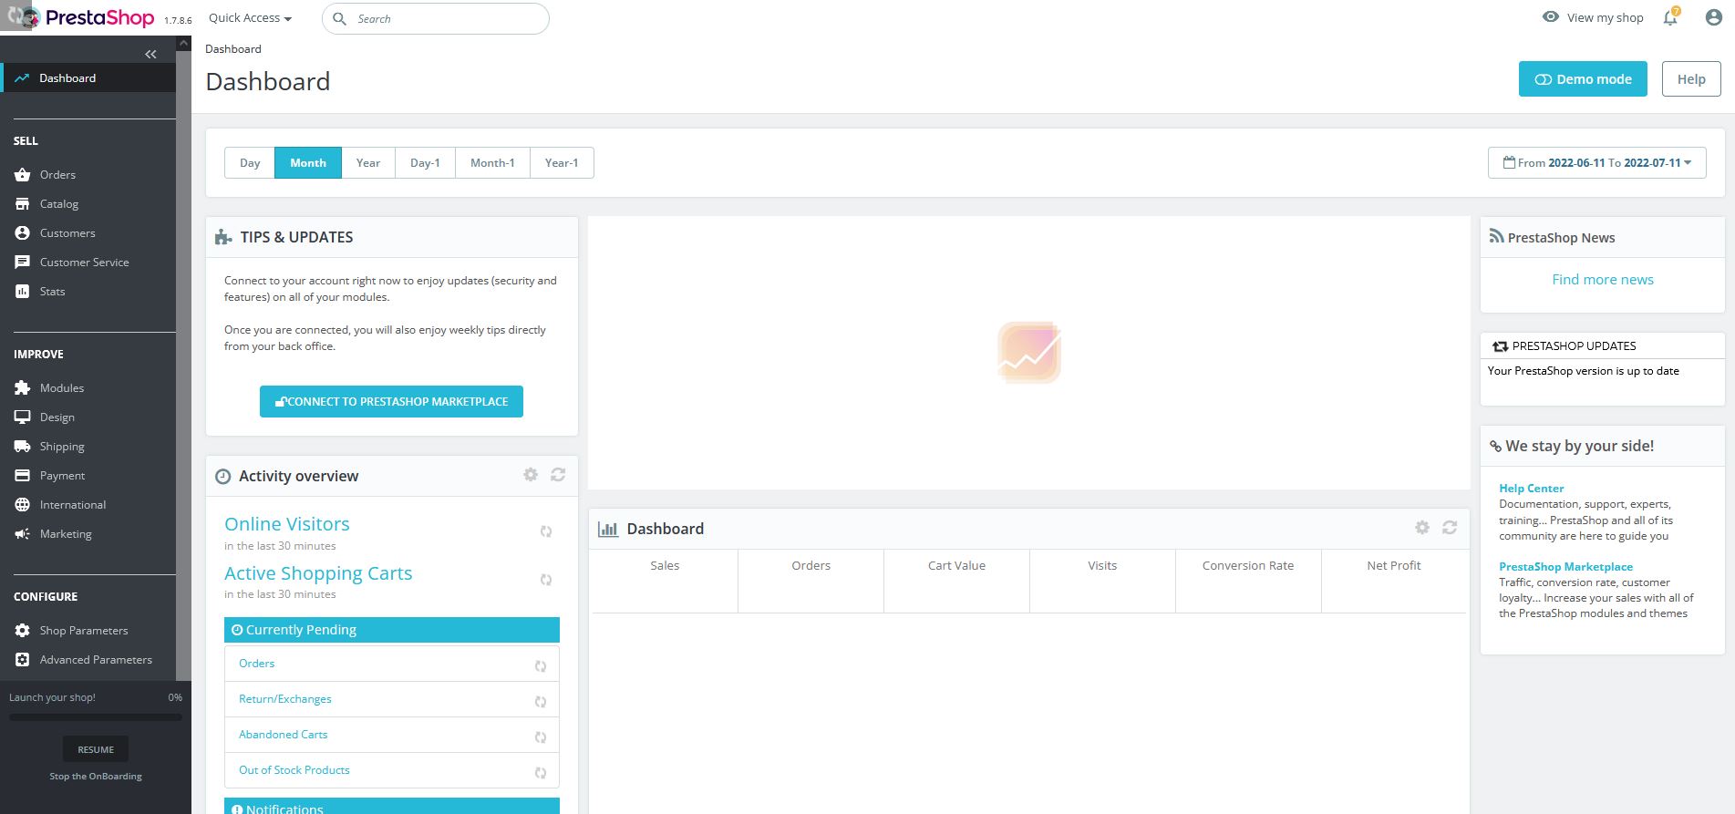Image resolution: width=1735 pixels, height=814 pixels.
Task: Click the Payment card icon
Action: tap(22, 476)
